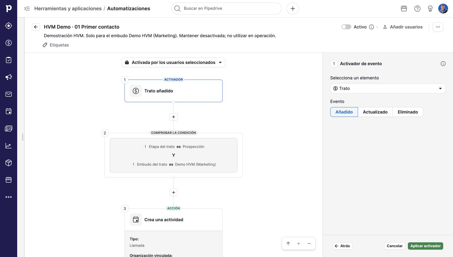Click info icon next to Activo
The width and height of the screenshot is (453, 257).
click(x=371, y=27)
